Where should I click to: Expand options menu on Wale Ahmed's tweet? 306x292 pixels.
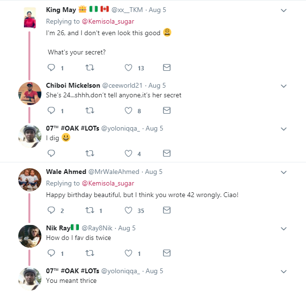pos(284,172)
